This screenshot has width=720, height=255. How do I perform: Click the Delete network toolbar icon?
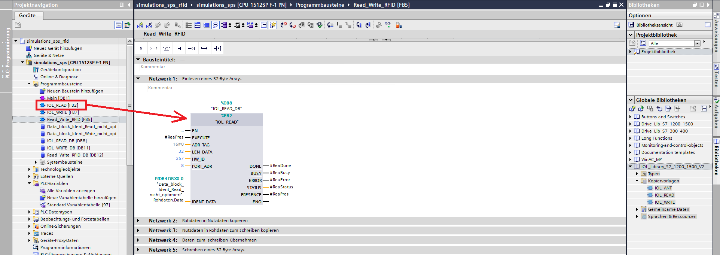pos(149,25)
